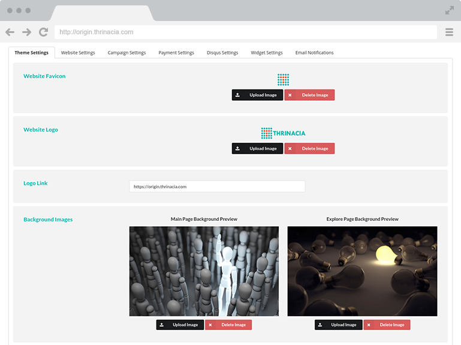This screenshot has width=461, height=345.
Task: Open the Campaign Settings tab
Action: (x=126, y=53)
